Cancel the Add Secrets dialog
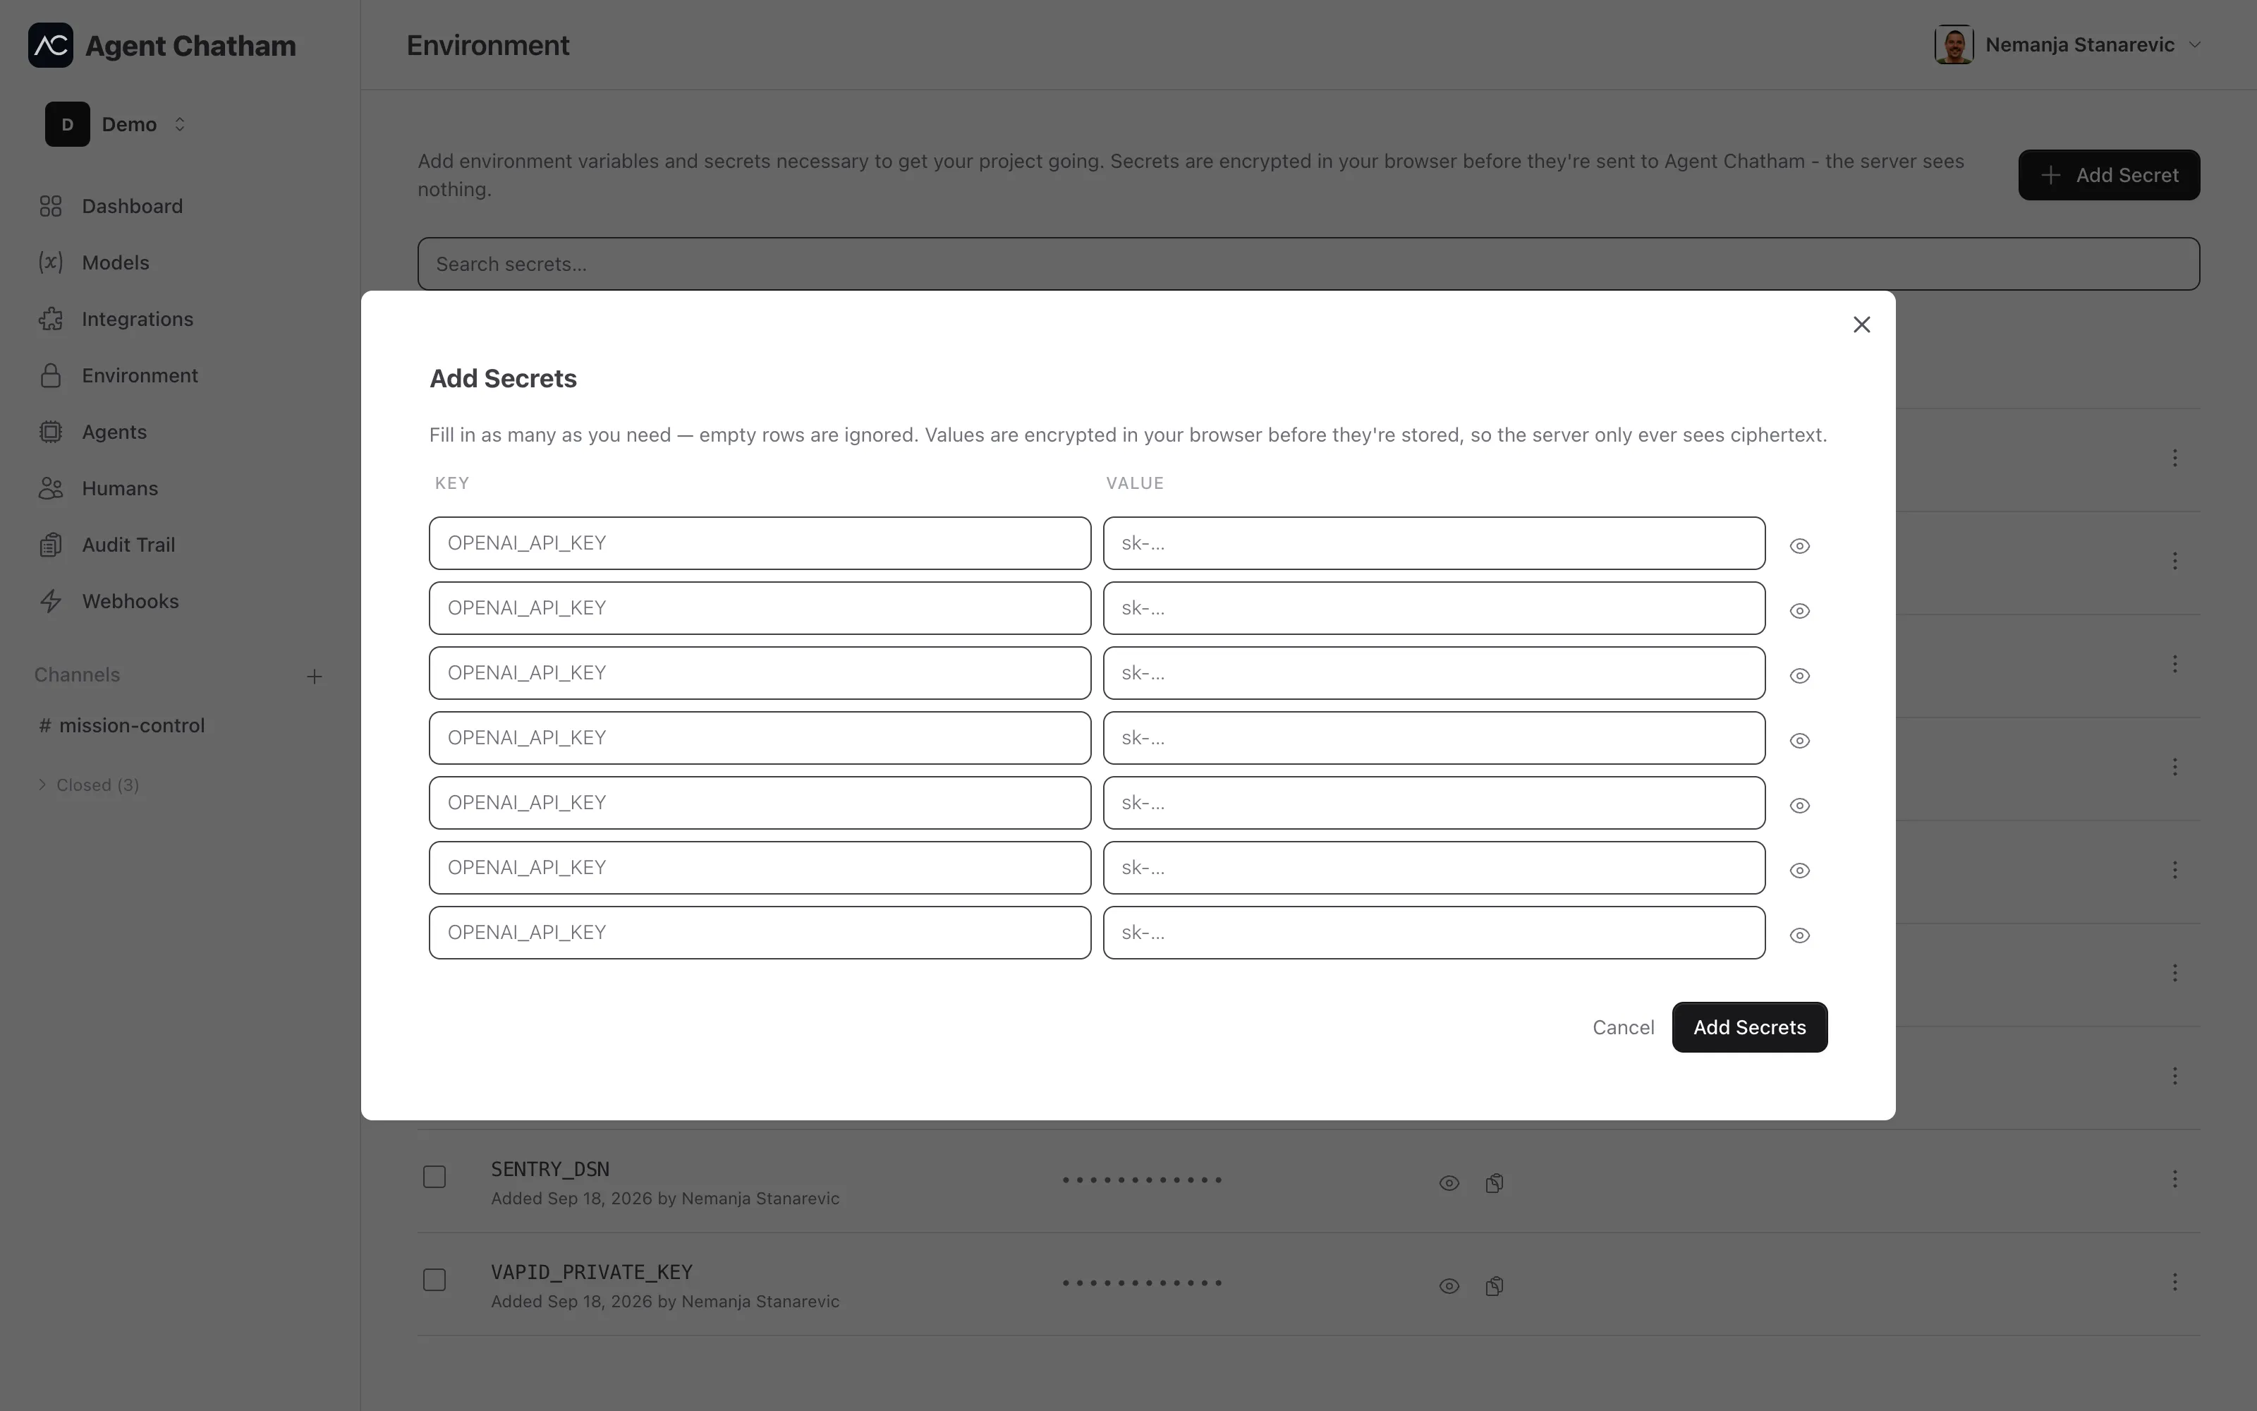The image size is (2257, 1411). click(1623, 1027)
